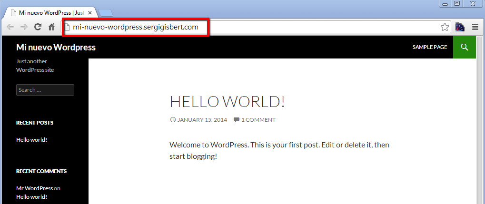Click the browser Forward arrow
Viewport: 485px width, 204px height.
point(24,27)
